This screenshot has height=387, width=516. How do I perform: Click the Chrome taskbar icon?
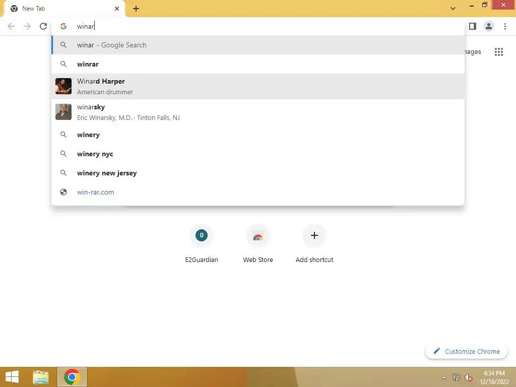point(72,377)
